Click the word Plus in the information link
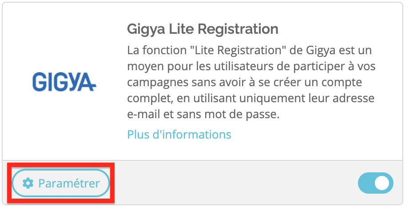This screenshot has height=207, width=405. click(x=138, y=135)
